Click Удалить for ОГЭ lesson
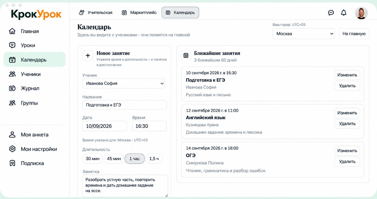The image size is (377, 199). [x=347, y=162]
